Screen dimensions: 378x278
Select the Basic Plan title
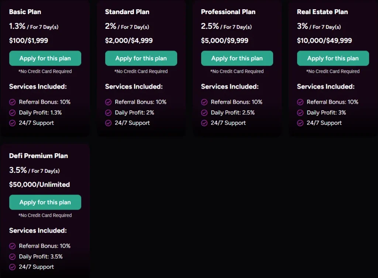25,12
